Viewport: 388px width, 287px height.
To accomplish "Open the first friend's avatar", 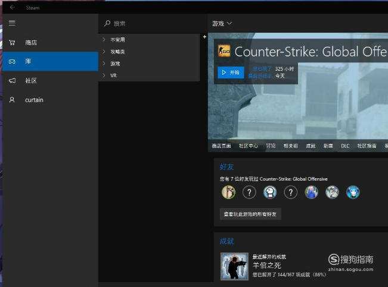I will click(228, 193).
